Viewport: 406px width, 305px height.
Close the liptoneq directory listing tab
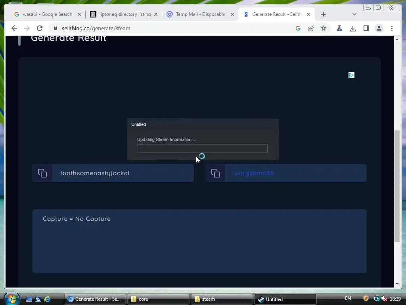pos(155,14)
